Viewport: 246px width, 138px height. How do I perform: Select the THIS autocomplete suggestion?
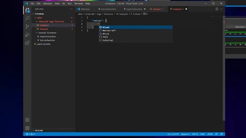136,37
